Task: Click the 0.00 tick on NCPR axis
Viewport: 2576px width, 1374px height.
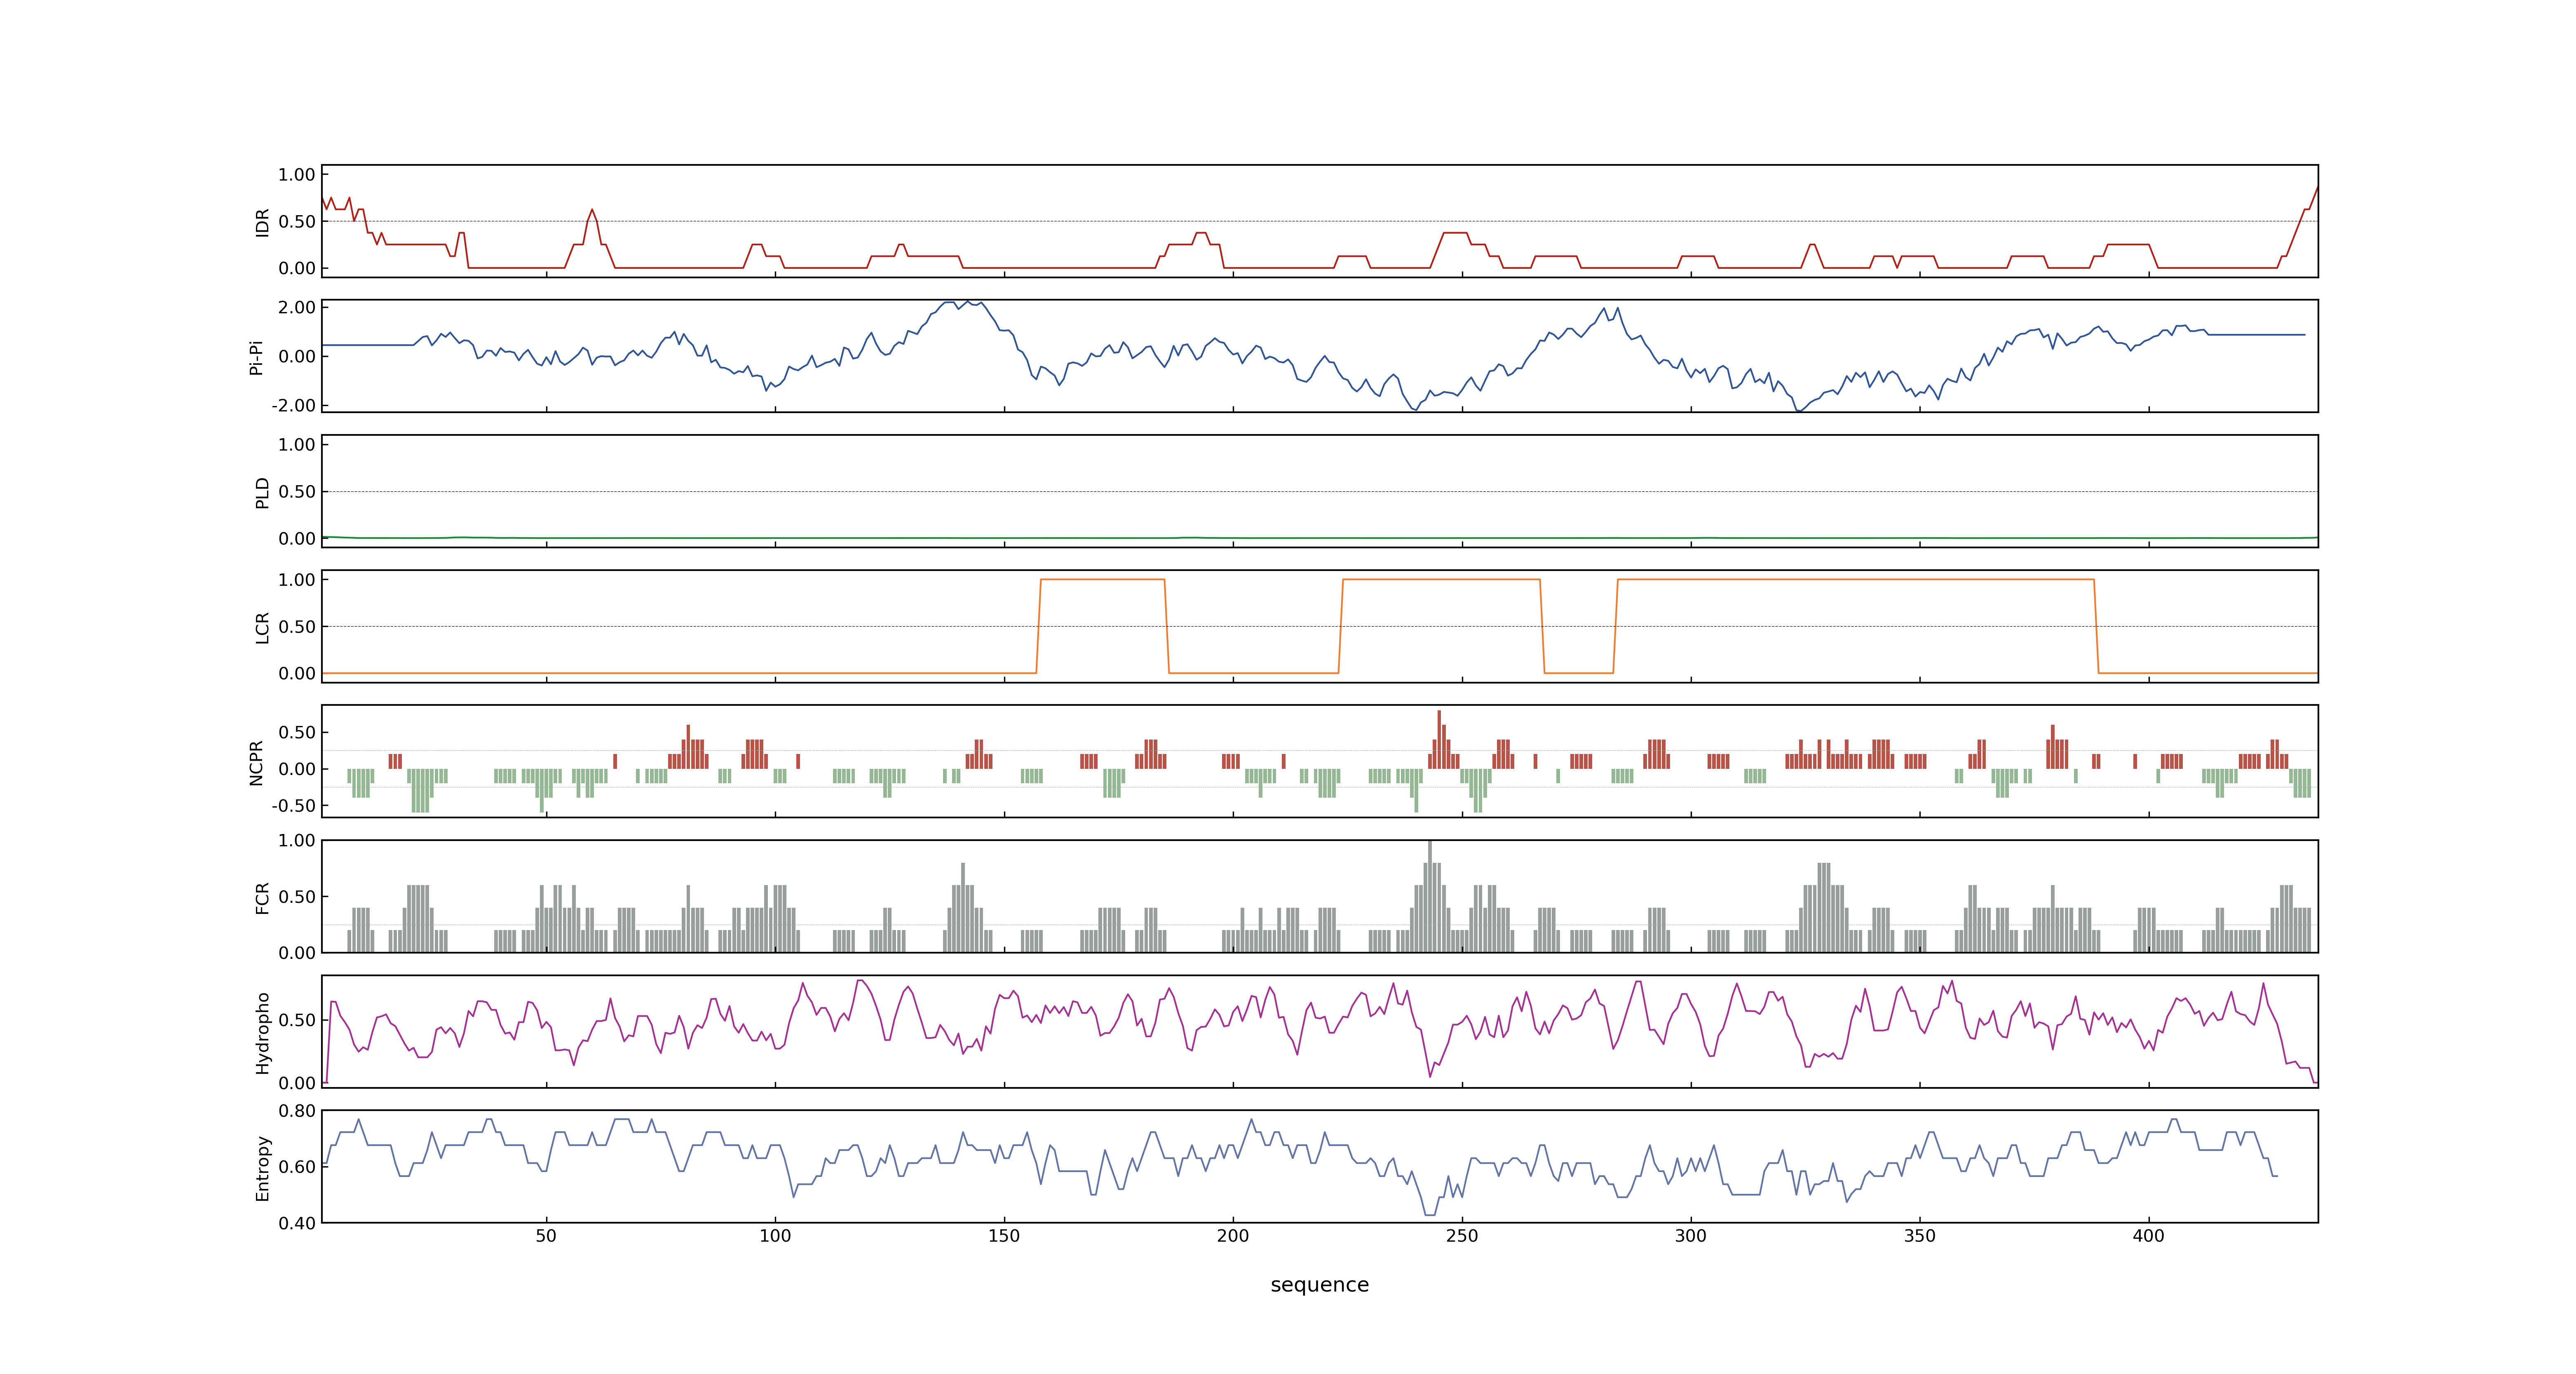Action: coord(297,769)
